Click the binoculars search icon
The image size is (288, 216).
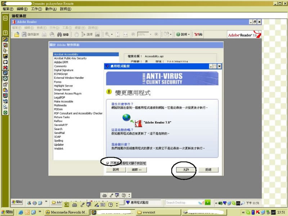pos(59,34)
